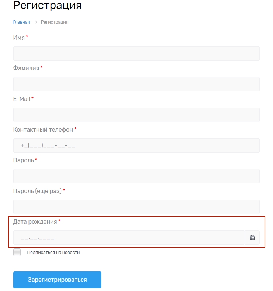Image resolution: width=273 pixels, height=291 pixels.
Task: Focus the Пароль (ещё раз) field
Action: point(136,206)
